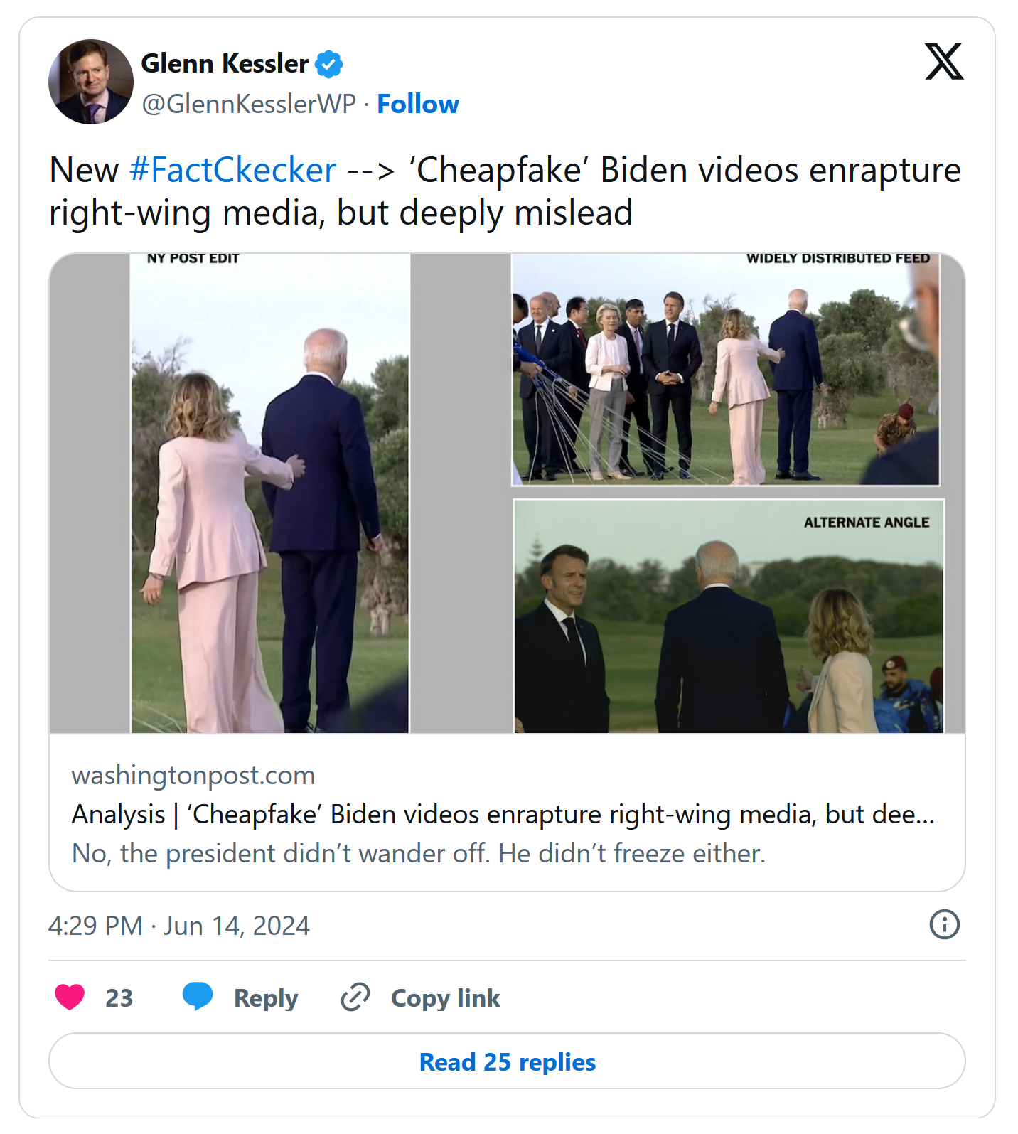Screen dimensions: 1018x1134
Task: Open the profile picture avatar
Action: coord(91,82)
